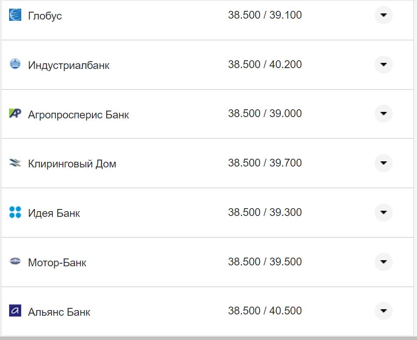The image size is (417, 340).
Task: Click the Альянс Банк letter logo
Action: [15, 311]
